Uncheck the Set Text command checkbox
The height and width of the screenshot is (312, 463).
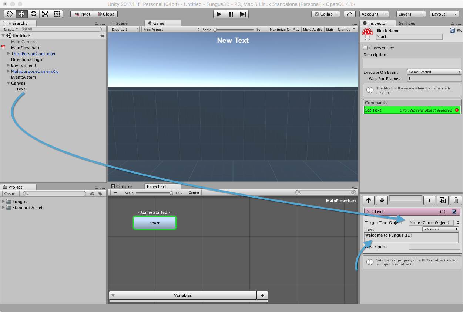pos(454,212)
